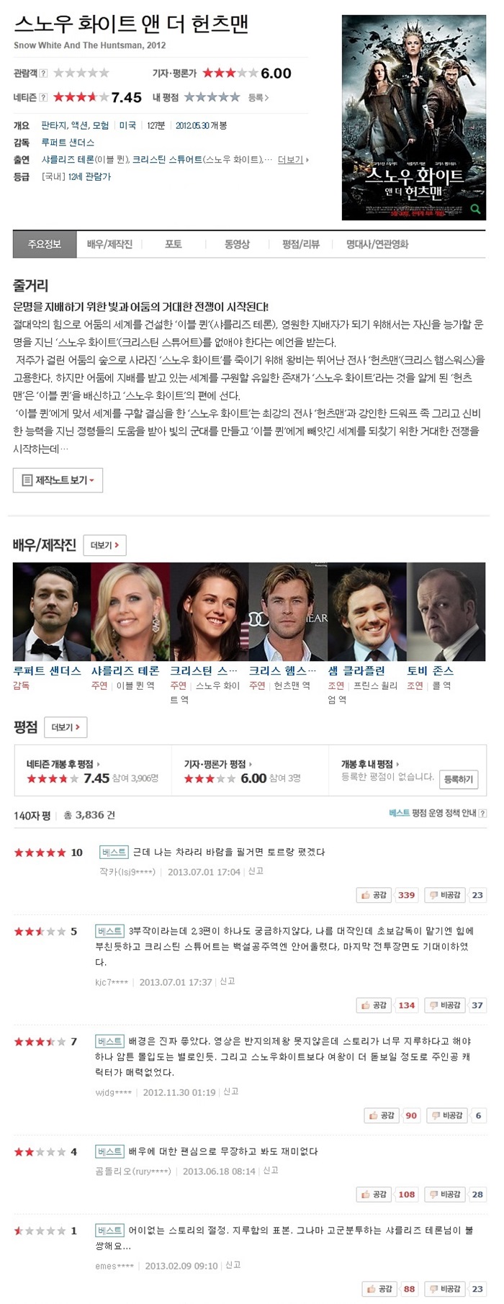Image resolution: width=504 pixels, height=1304 pixels.
Task: Open the 명대사/연관영화 tab
Action: 377,245
